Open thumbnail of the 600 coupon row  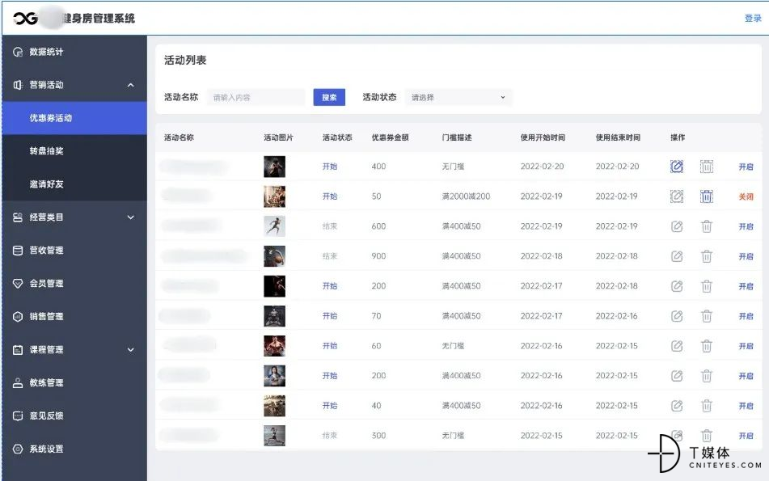[275, 226]
